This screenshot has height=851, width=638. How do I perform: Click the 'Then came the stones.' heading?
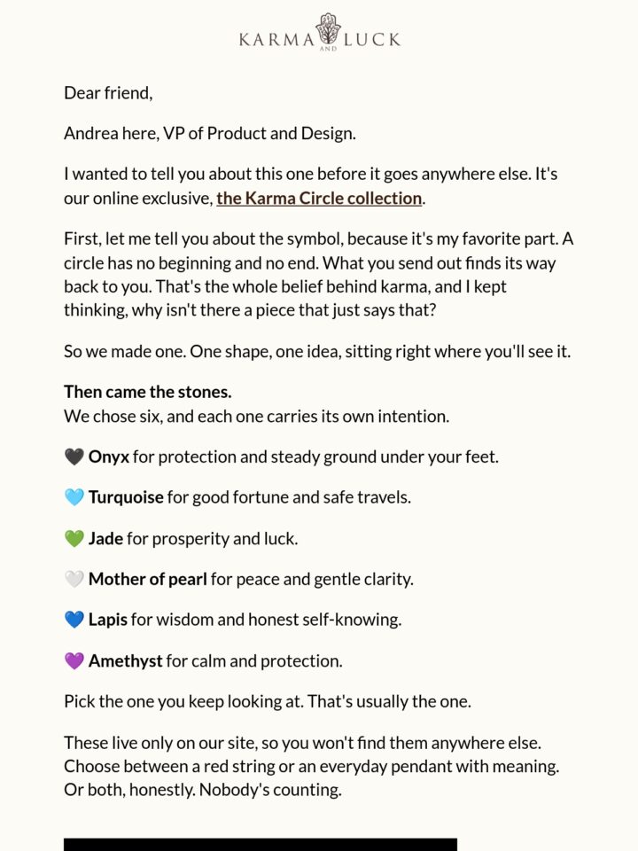click(148, 392)
